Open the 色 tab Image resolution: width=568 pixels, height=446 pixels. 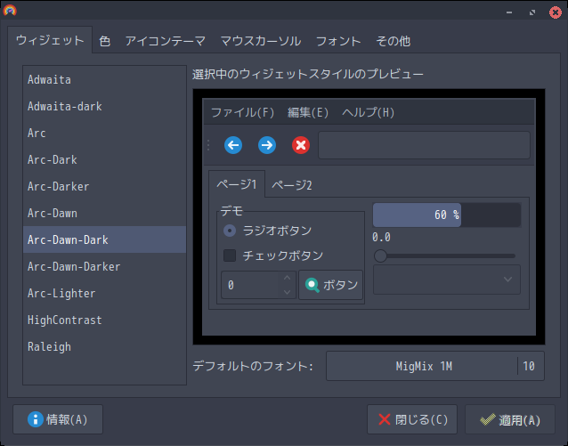pyautogui.click(x=105, y=41)
